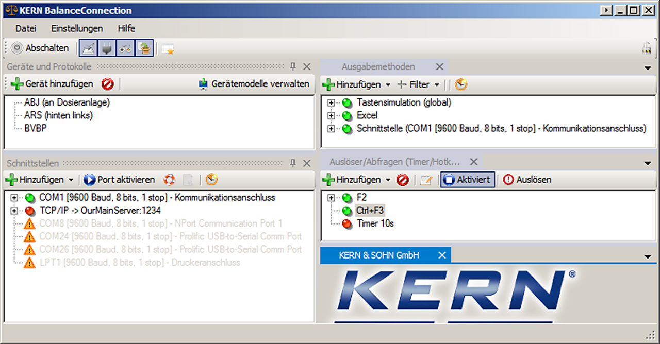Toggle the box with arrow toolbar button
This screenshot has width=660, height=344.
[x=144, y=48]
